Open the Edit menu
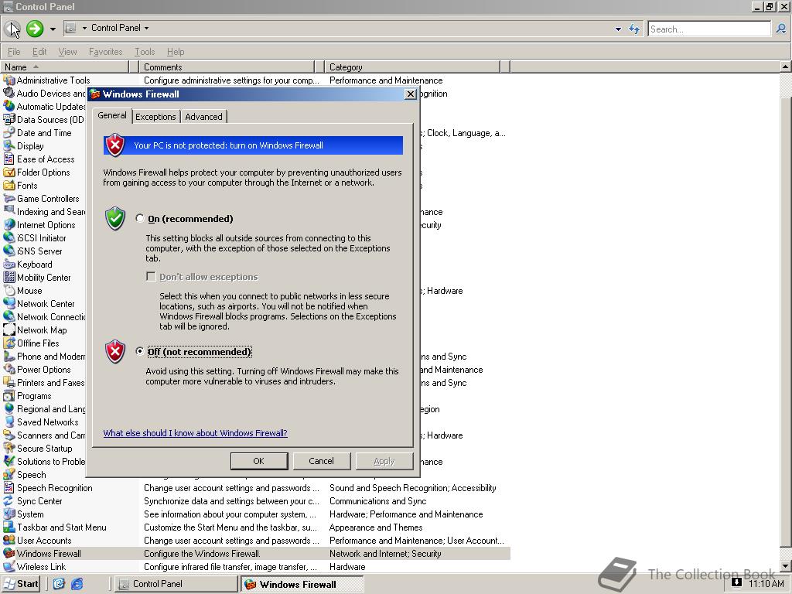The image size is (792, 594). coord(39,52)
